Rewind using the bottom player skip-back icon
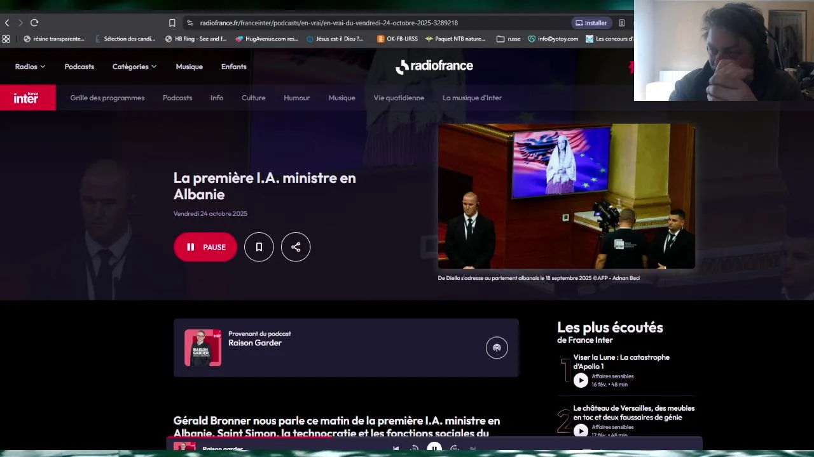The width and height of the screenshot is (814, 457). pos(414,448)
